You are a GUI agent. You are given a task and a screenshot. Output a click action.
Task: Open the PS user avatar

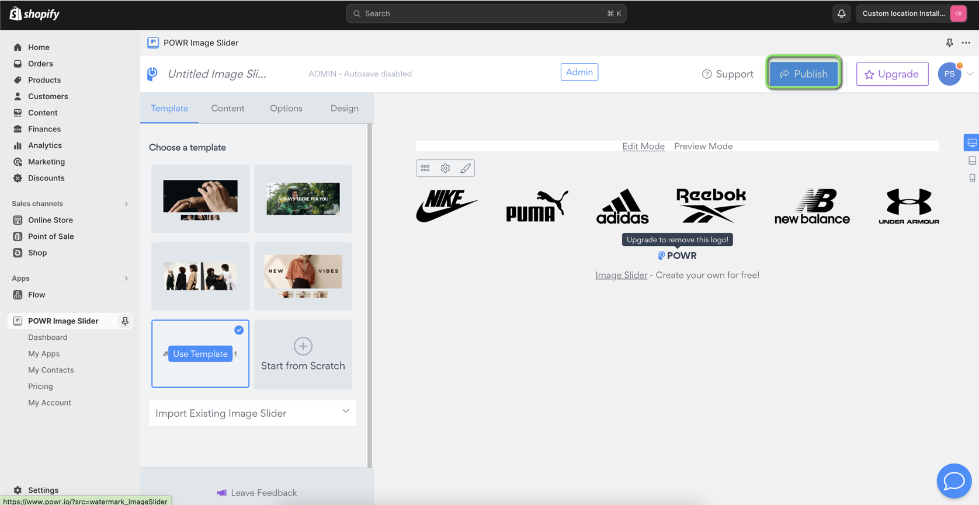(x=949, y=74)
